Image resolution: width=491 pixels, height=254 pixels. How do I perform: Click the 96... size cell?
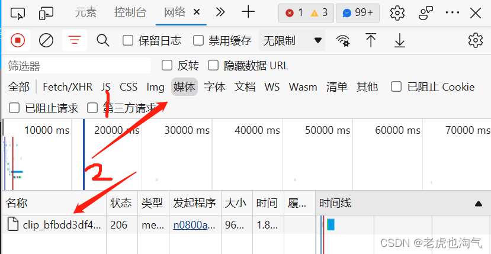coord(237,224)
